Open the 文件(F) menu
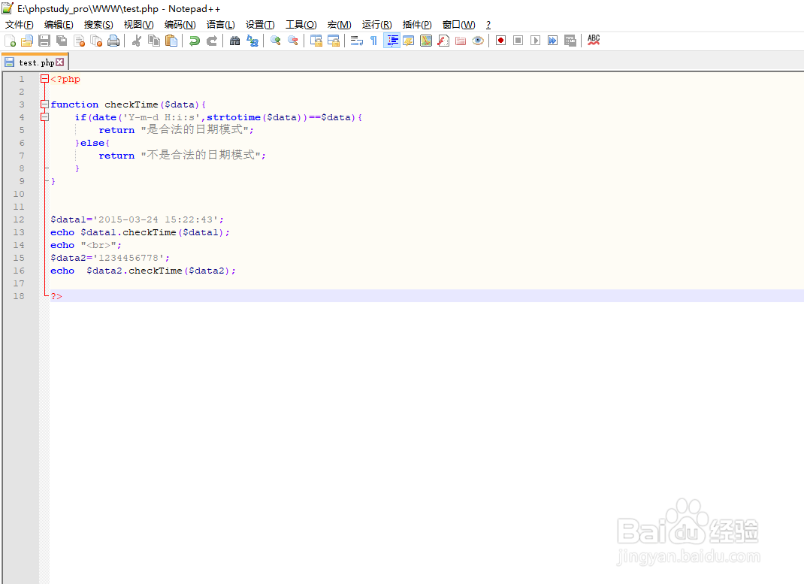 coord(20,25)
